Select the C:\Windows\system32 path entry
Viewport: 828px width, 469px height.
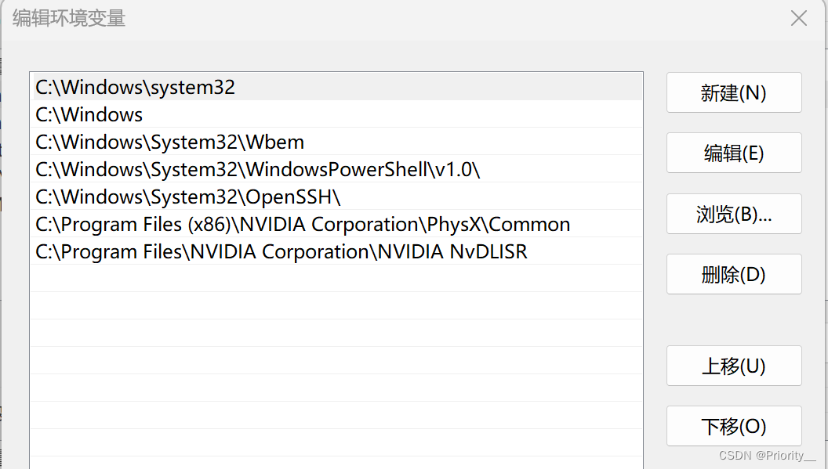pyautogui.click(x=336, y=87)
